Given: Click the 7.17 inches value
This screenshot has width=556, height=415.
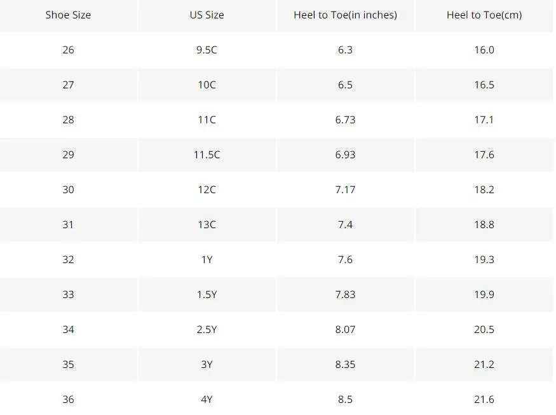Looking at the screenshot, I should pos(345,189).
